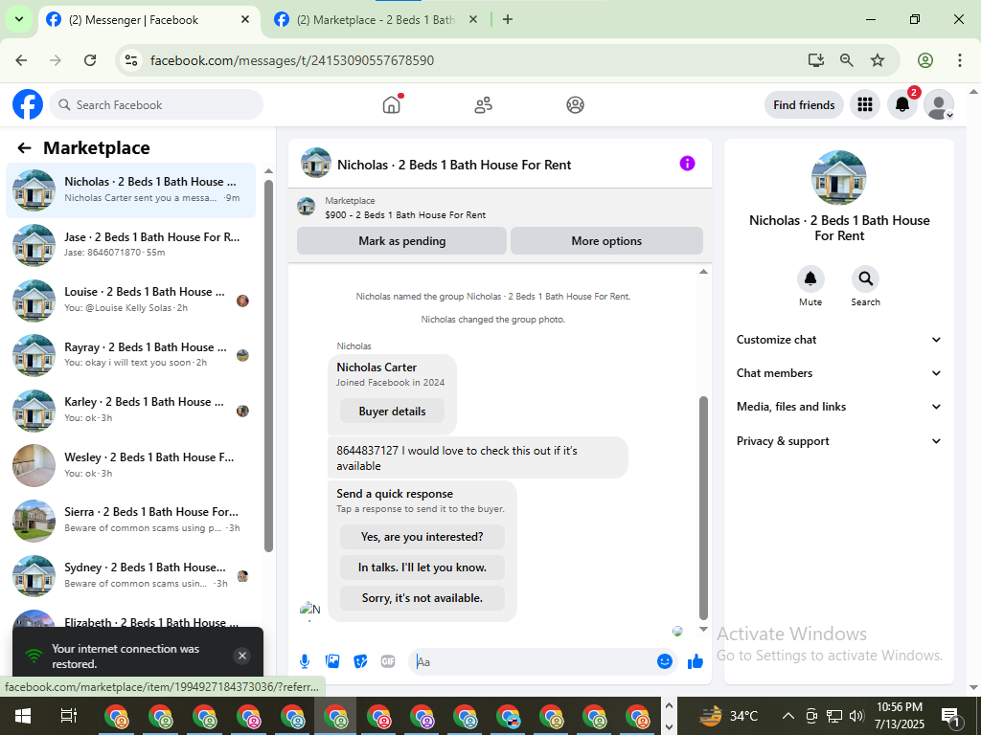View site information icon in address bar
This screenshot has height=735, width=981.
[130, 60]
